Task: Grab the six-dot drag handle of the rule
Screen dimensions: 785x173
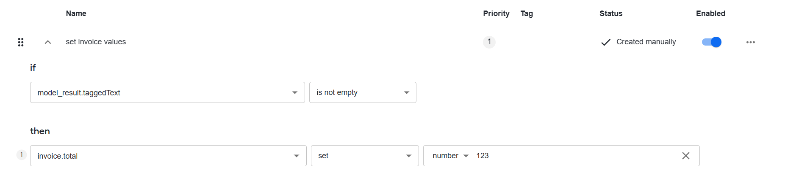Action: [x=21, y=42]
